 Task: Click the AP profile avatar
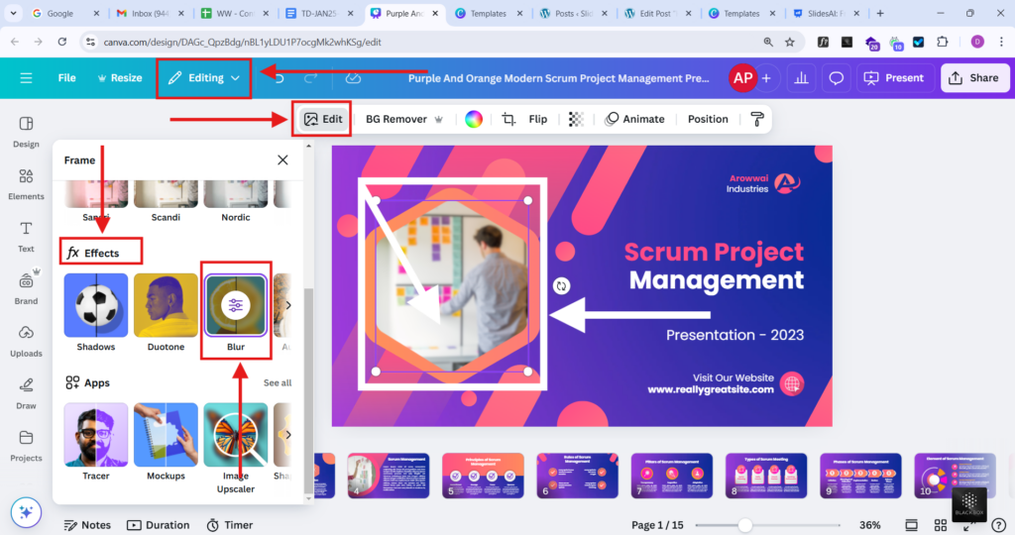point(742,78)
